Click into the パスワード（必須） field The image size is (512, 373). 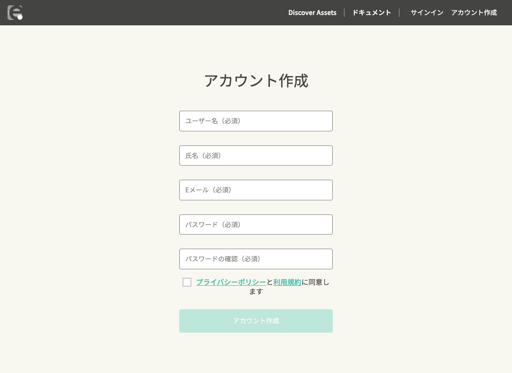tap(256, 225)
